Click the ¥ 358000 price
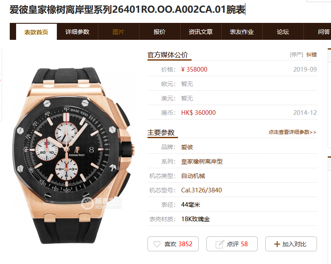 (x=194, y=69)
